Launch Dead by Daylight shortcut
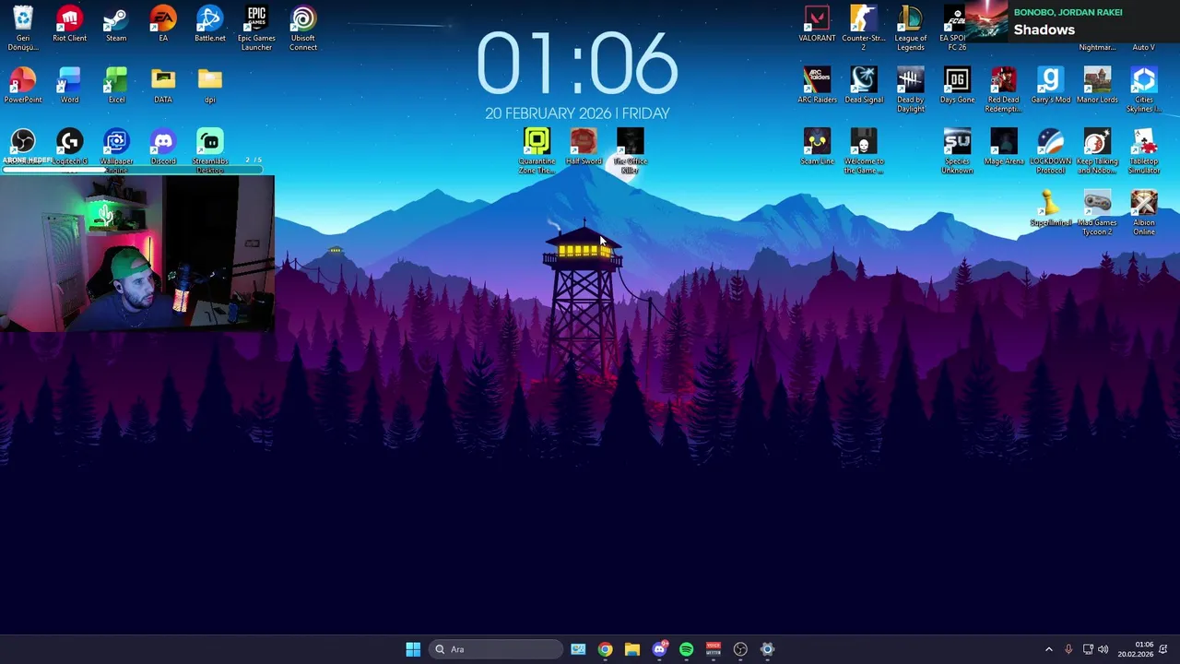 click(x=911, y=89)
